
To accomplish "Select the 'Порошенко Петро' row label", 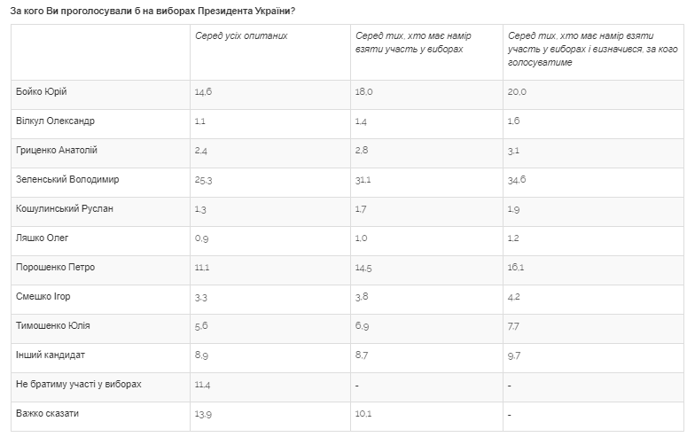I will (x=56, y=267).
